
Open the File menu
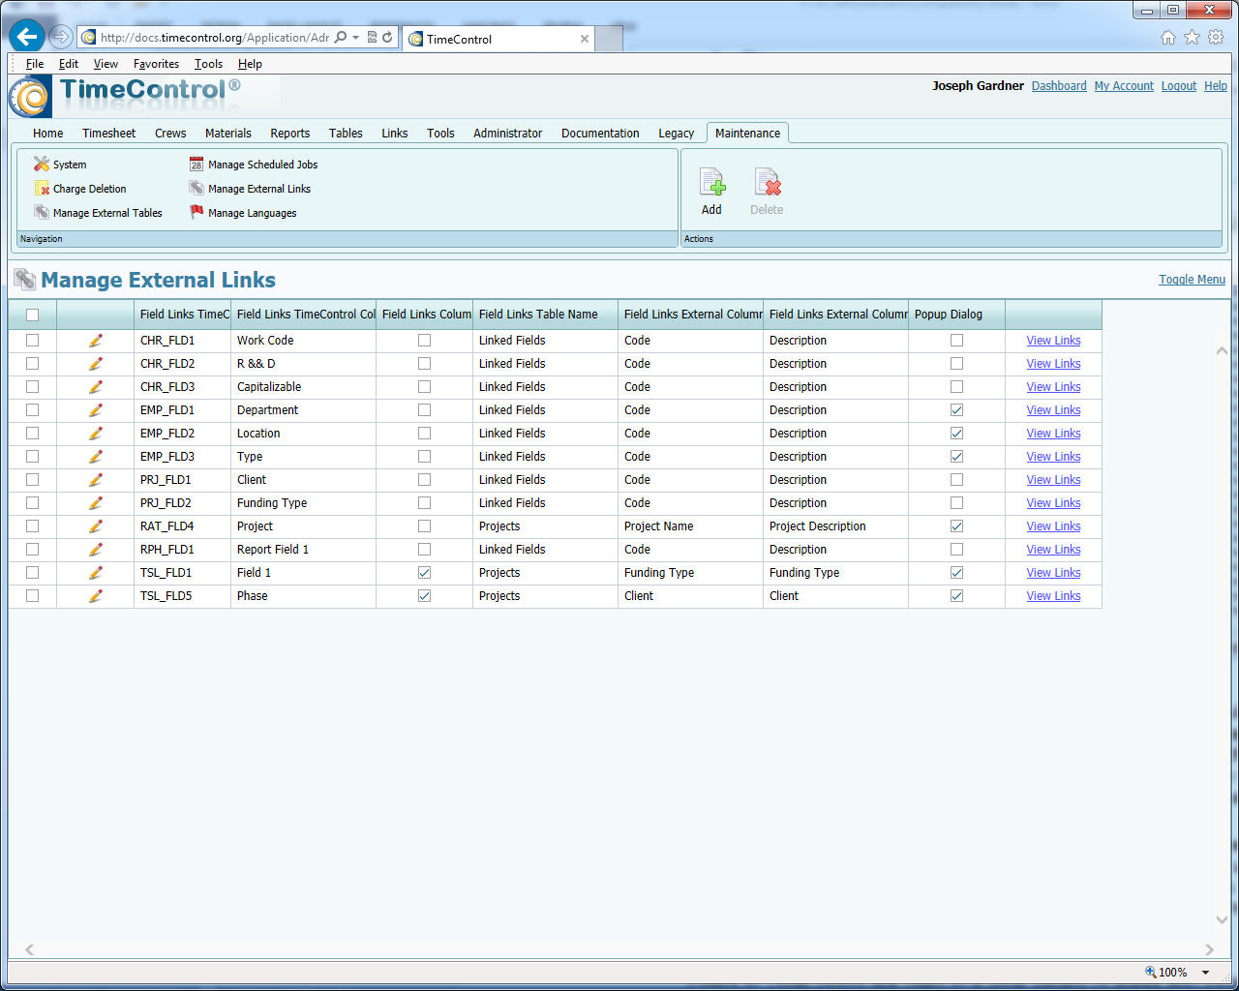(35, 64)
